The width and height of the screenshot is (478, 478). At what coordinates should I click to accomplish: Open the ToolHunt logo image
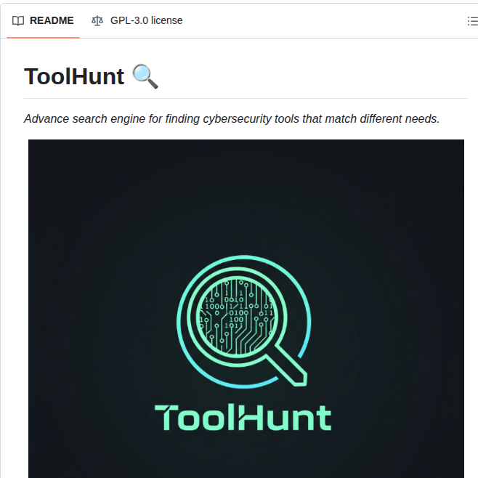tap(246, 309)
